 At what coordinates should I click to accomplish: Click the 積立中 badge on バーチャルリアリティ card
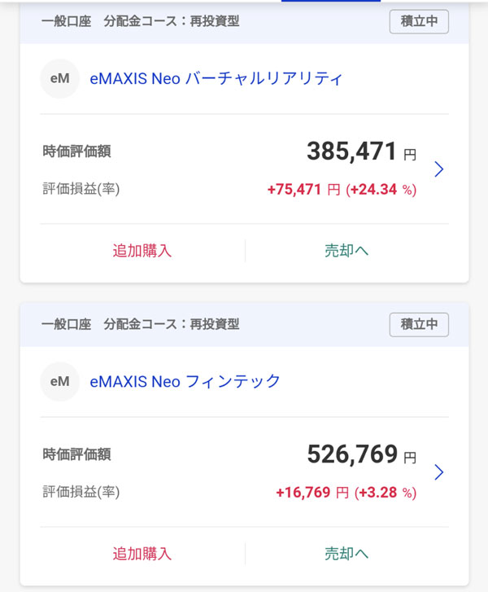419,21
